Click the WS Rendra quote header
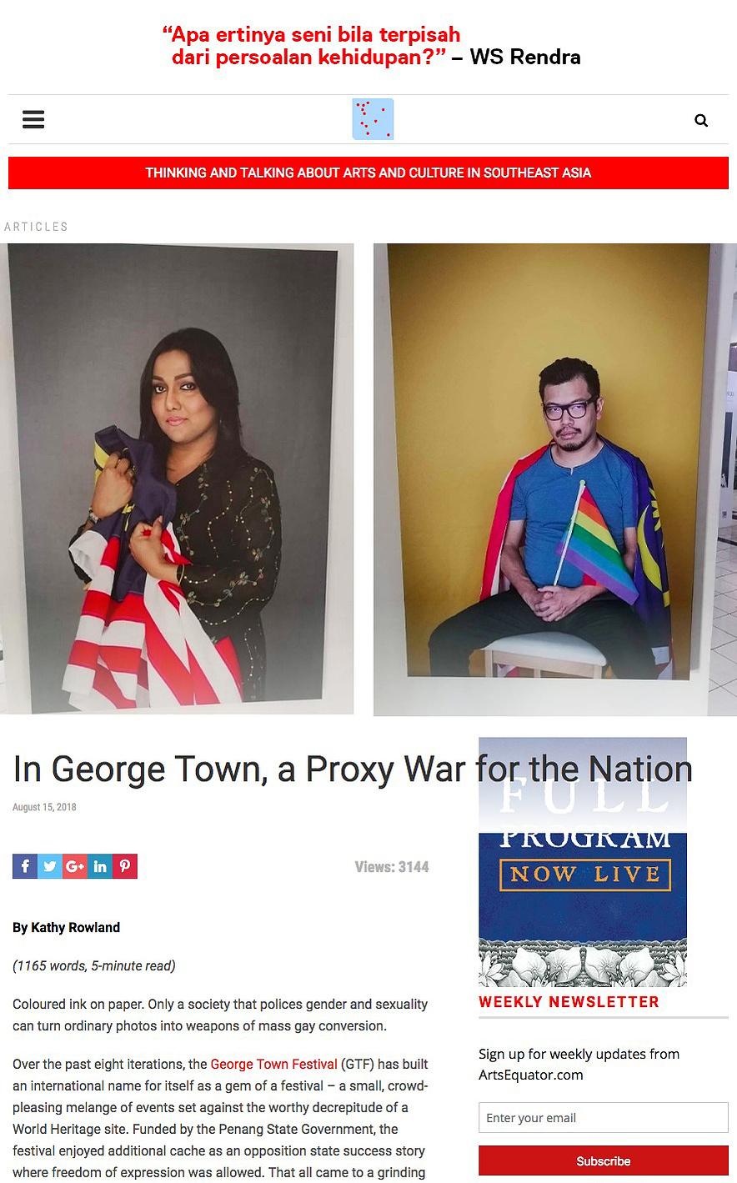Image resolution: width=737 pixels, height=1183 pixels. pyautogui.click(x=371, y=46)
